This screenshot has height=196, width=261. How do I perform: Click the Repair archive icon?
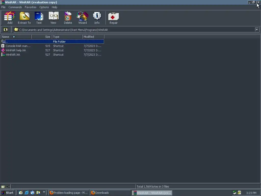(x=113, y=18)
